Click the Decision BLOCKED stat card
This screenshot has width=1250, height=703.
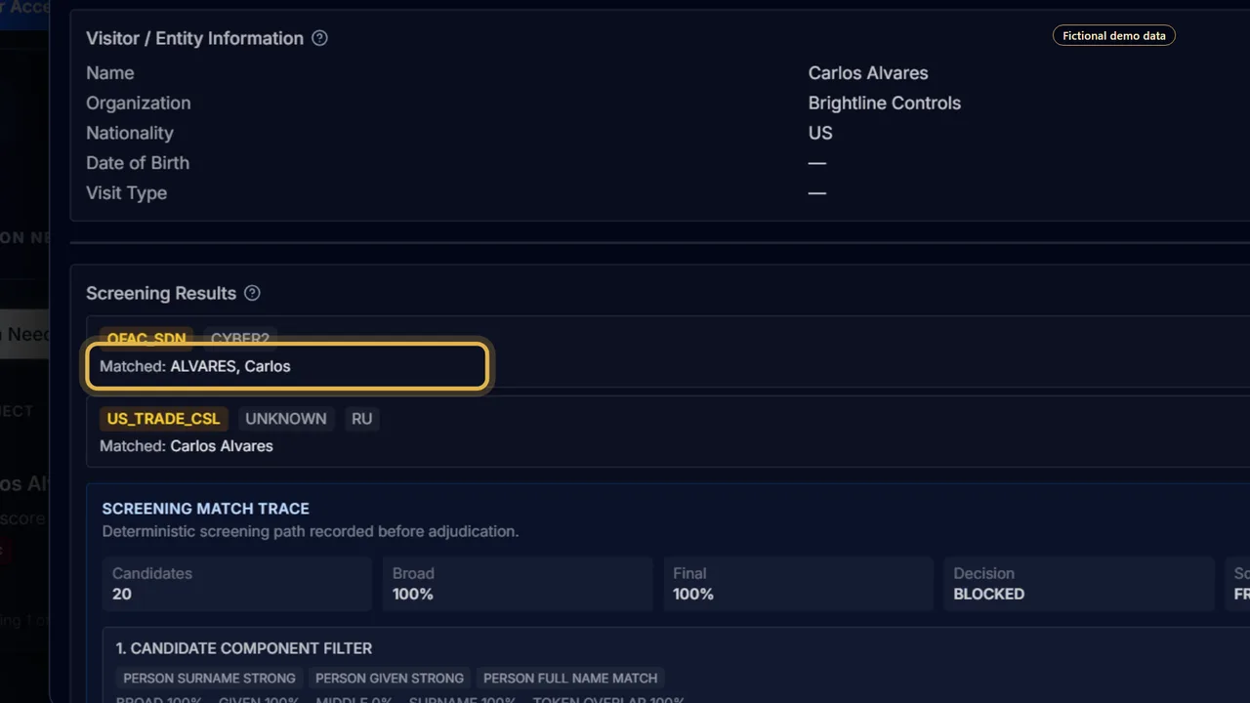[x=1078, y=584]
